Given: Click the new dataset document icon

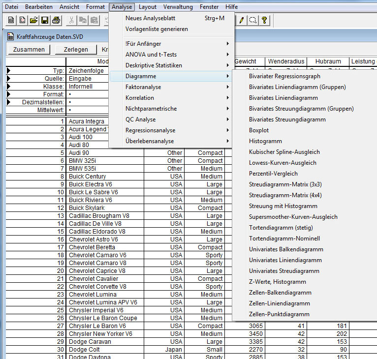Looking at the screenshot, I should (11, 20).
